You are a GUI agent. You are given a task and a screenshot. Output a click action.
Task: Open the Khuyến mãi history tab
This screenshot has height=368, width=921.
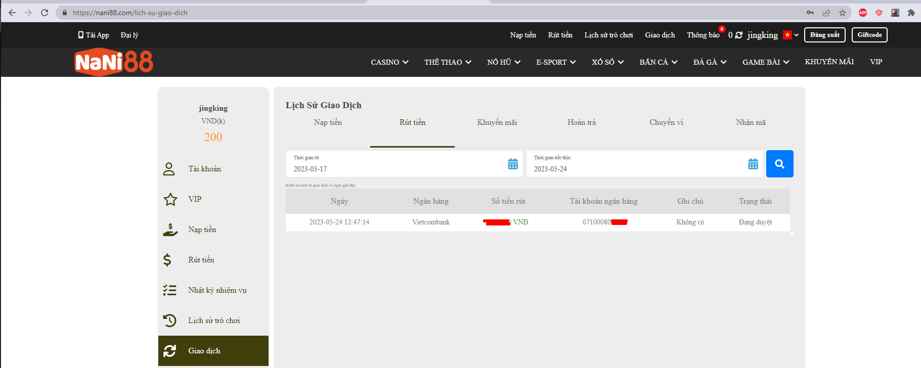click(497, 122)
